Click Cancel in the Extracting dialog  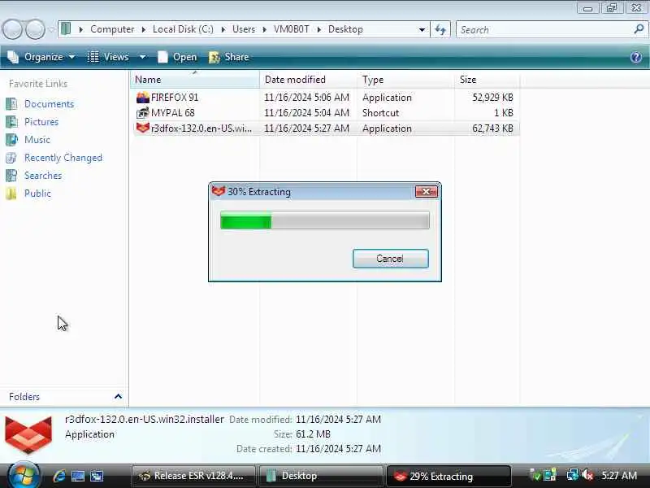click(x=391, y=259)
